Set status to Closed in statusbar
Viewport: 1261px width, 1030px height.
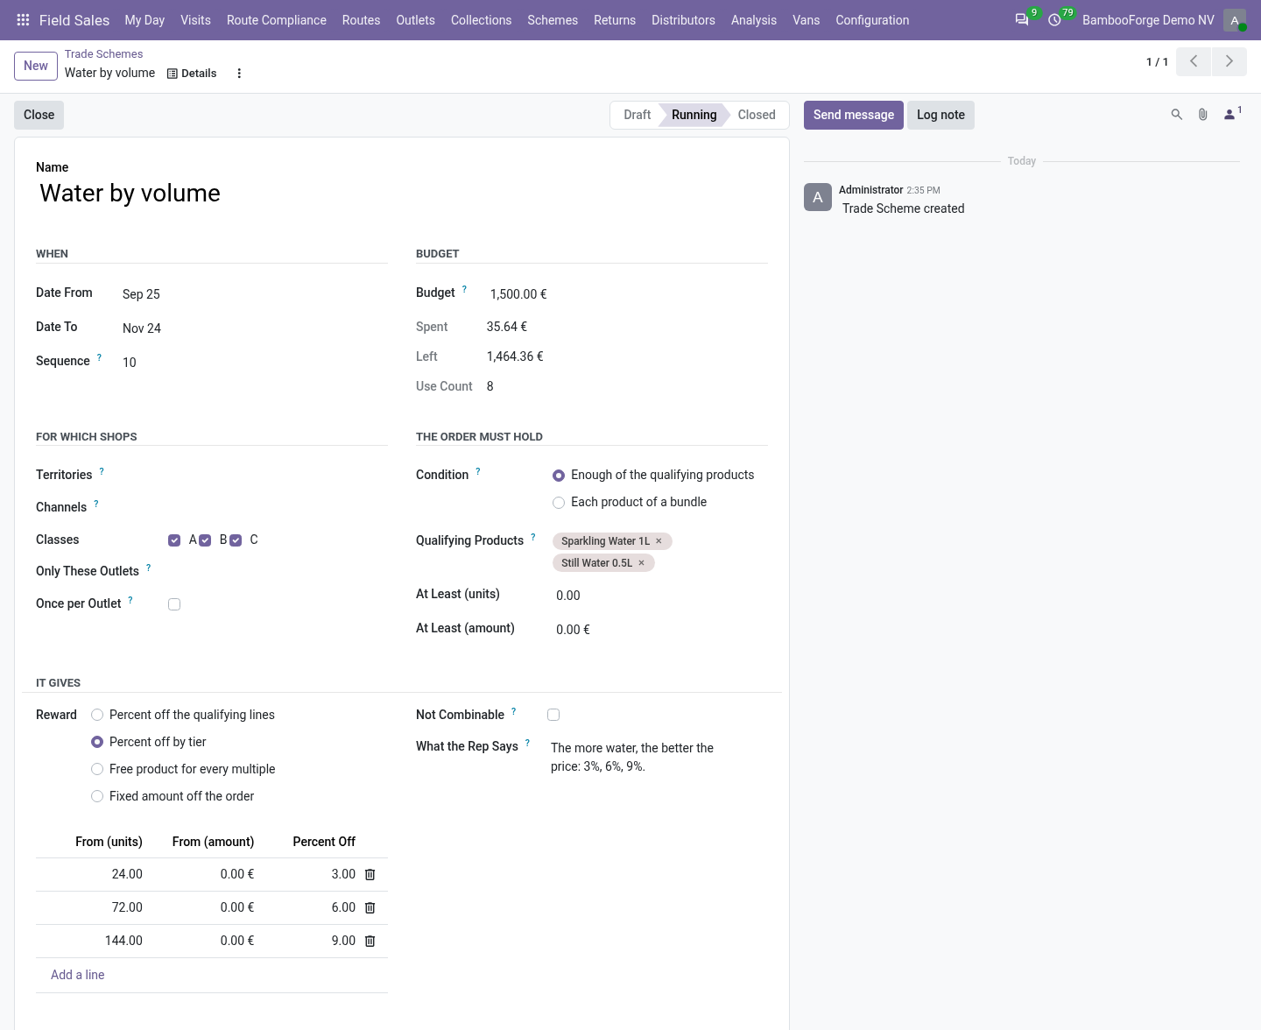click(x=757, y=115)
